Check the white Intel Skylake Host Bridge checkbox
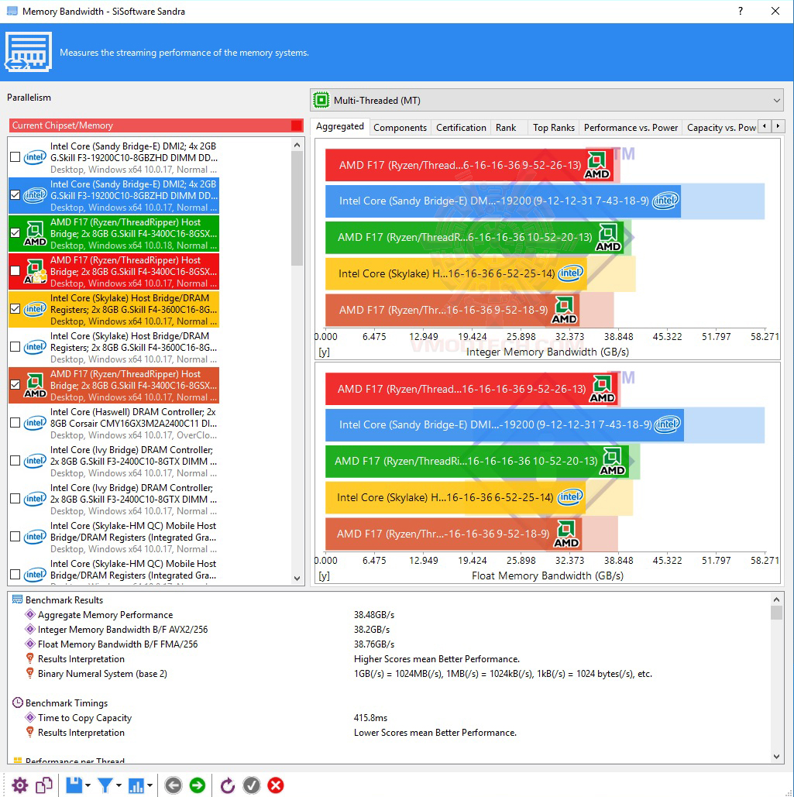The image size is (794, 797). tap(15, 347)
